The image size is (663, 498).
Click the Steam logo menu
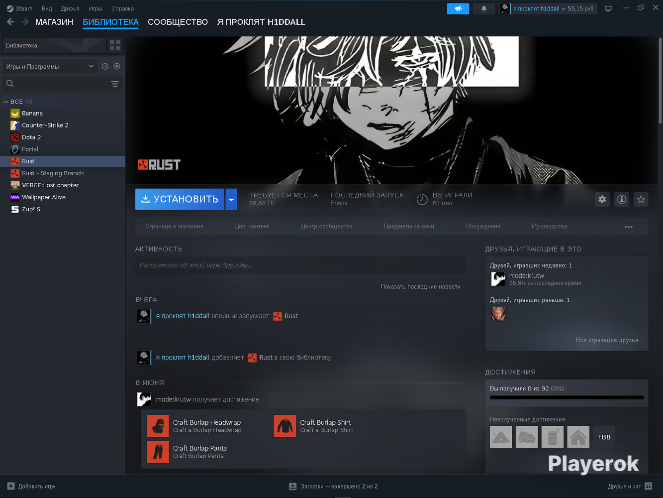pyautogui.click(x=19, y=8)
